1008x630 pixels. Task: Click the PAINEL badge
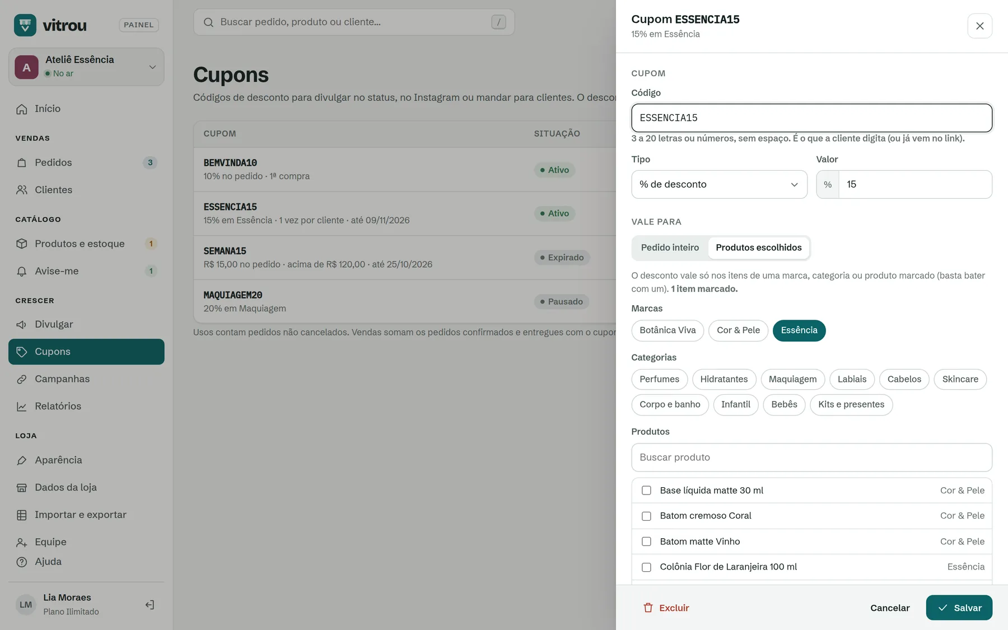(x=138, y=25)
